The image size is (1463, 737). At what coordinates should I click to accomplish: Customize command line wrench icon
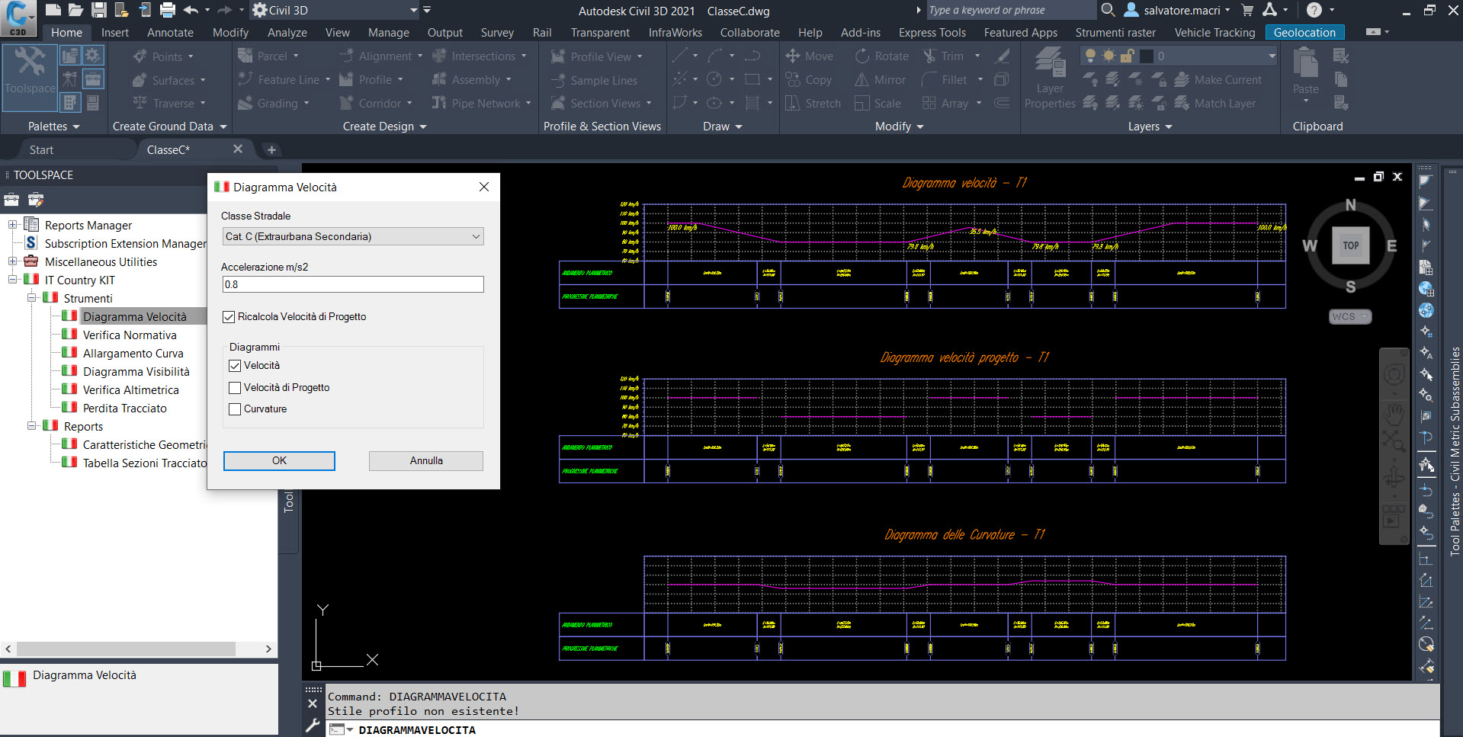313,726
